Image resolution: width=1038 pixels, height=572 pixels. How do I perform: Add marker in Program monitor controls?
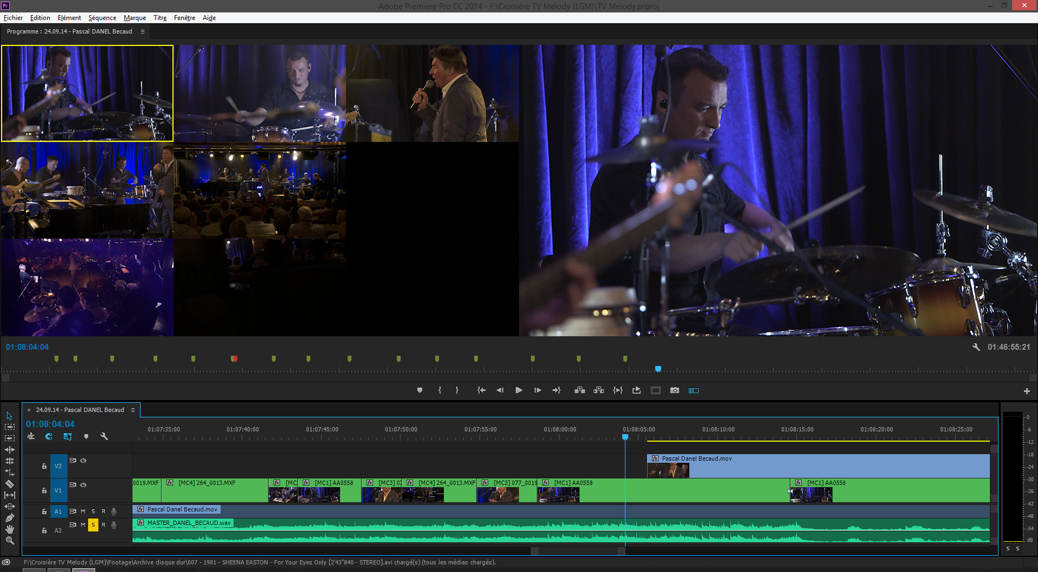pyautogui.click(x=420, y=390)
